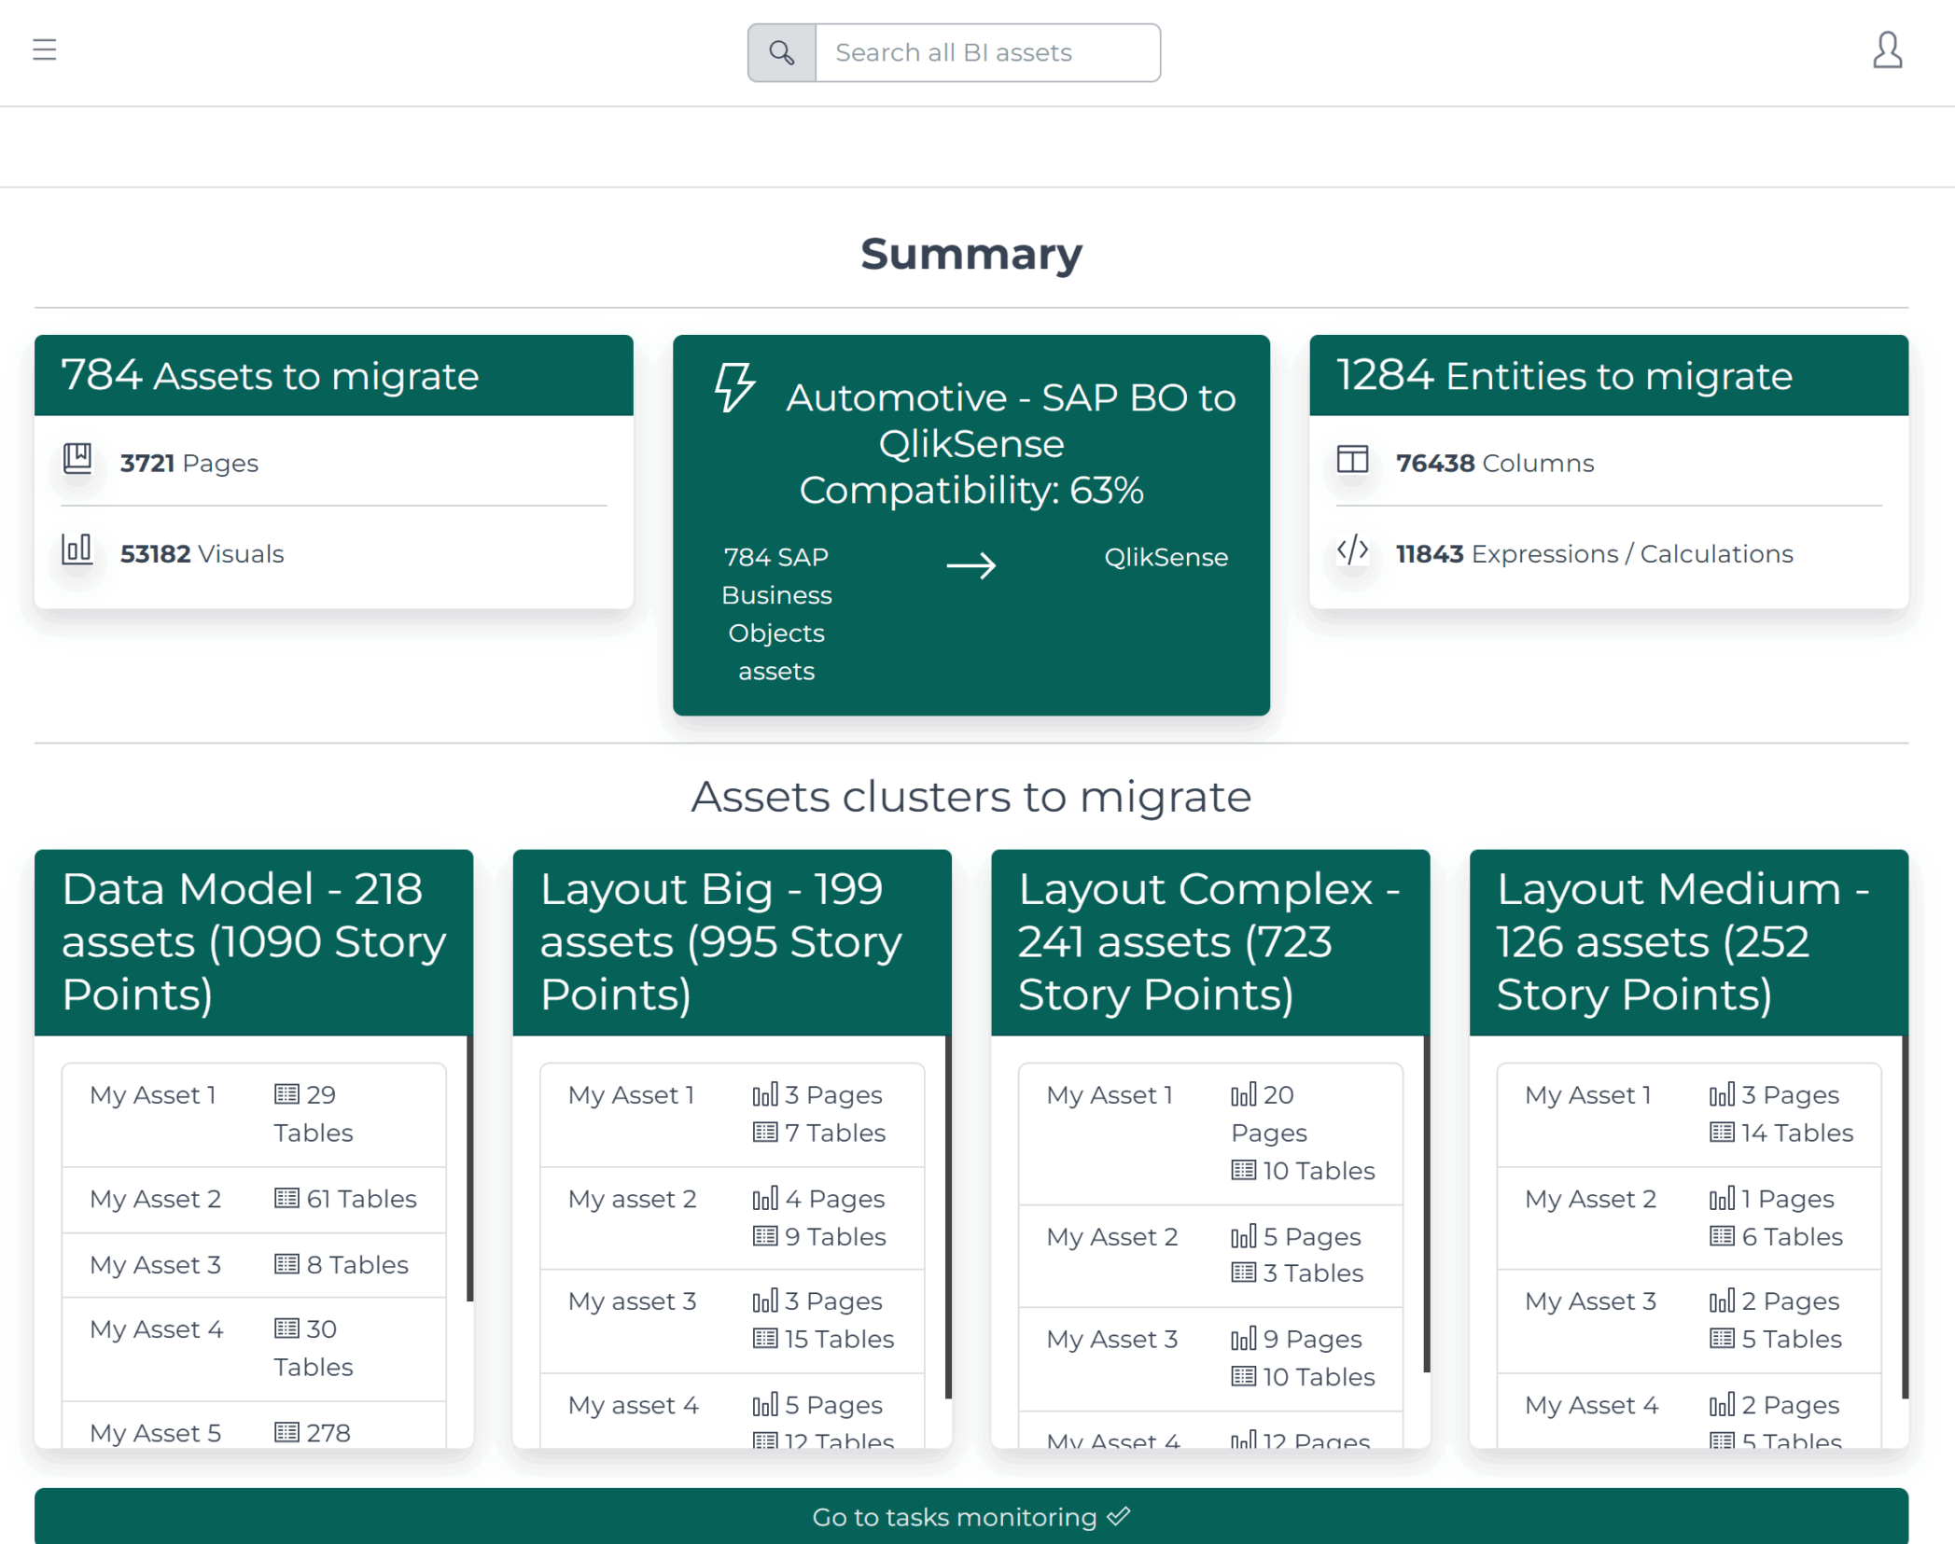Click the migration arrow to QlikSense

pyautogui.click(x=971, y=565)
